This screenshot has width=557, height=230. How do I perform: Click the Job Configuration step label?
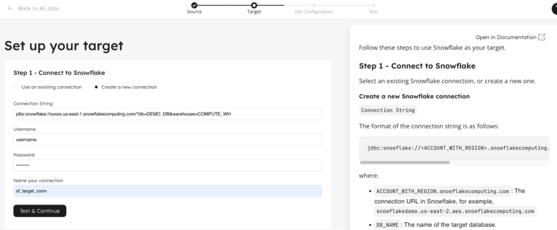coord(314,11)
